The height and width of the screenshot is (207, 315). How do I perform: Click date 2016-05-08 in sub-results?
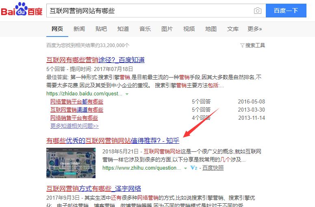click(252, 102)
